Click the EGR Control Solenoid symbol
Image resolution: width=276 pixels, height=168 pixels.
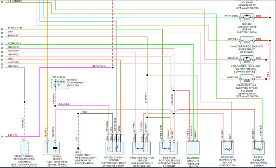[247, 60]
